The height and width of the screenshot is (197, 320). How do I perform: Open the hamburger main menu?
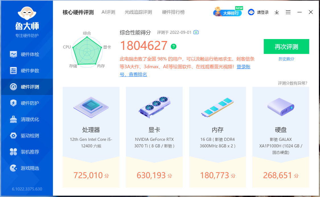tap(288, 12)
